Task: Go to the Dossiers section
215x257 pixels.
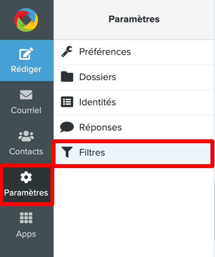Action: coord(134,77)
